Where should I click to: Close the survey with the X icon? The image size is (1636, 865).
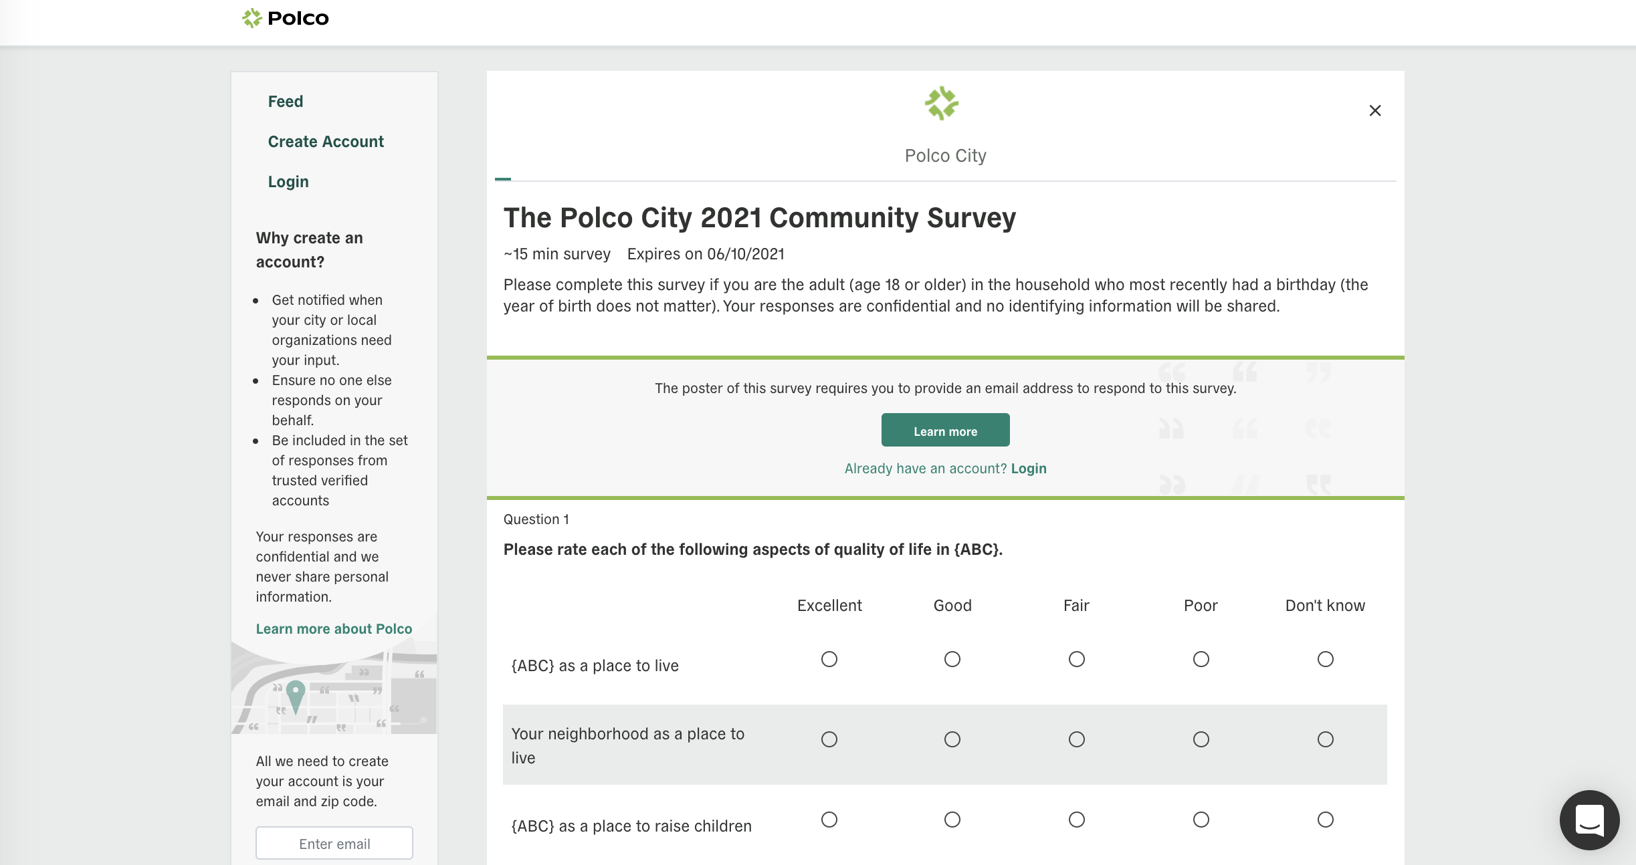pyautogui.click(x=1375, y=110)
